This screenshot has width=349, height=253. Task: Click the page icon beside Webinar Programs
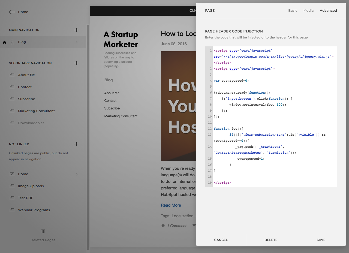tap(12, 210)
